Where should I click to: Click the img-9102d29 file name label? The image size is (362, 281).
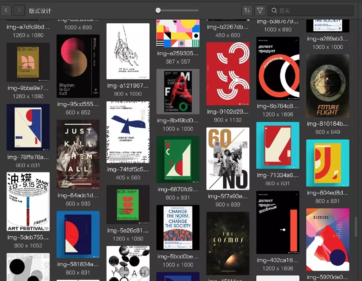click(x=228, y=111)
